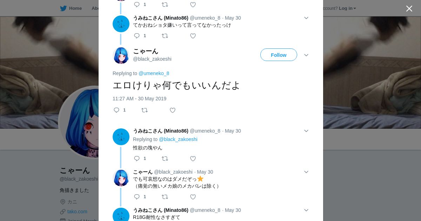The height and width of the screenshot is (221, 421).
Task: Like the main tweet from @black_zakoeshi
Action: tap(173, 110)
